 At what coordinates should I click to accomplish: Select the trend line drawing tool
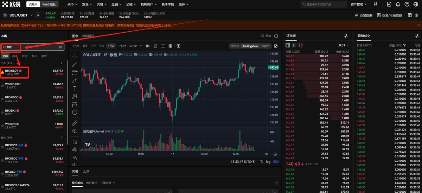click(x=75, y=64)
